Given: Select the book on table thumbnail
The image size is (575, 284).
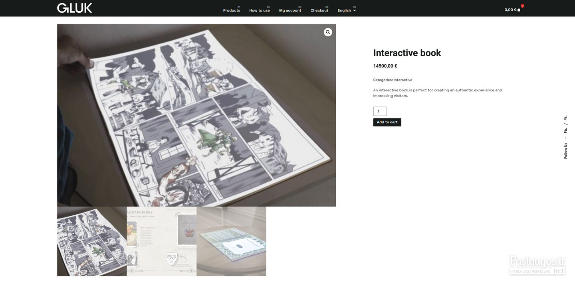Looking at the screenshot, I should click(231, 241).
